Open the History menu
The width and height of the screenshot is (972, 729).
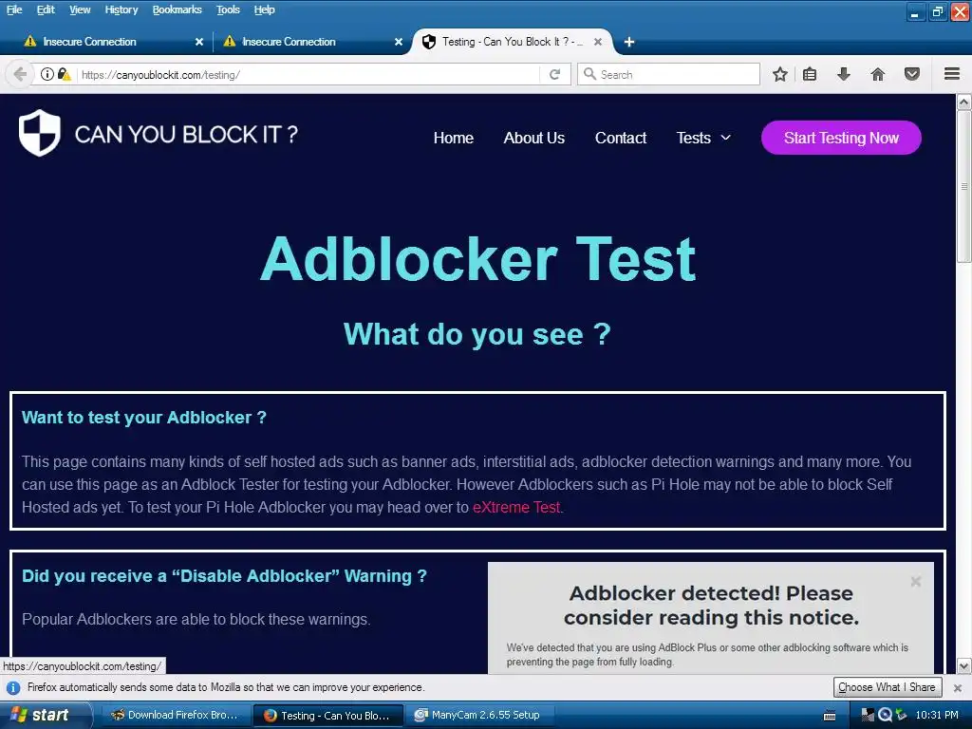point(121,9)
